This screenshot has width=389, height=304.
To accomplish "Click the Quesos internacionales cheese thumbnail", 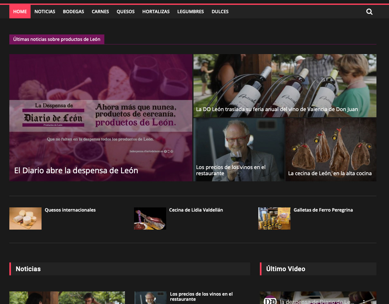I will coord(25,218).
